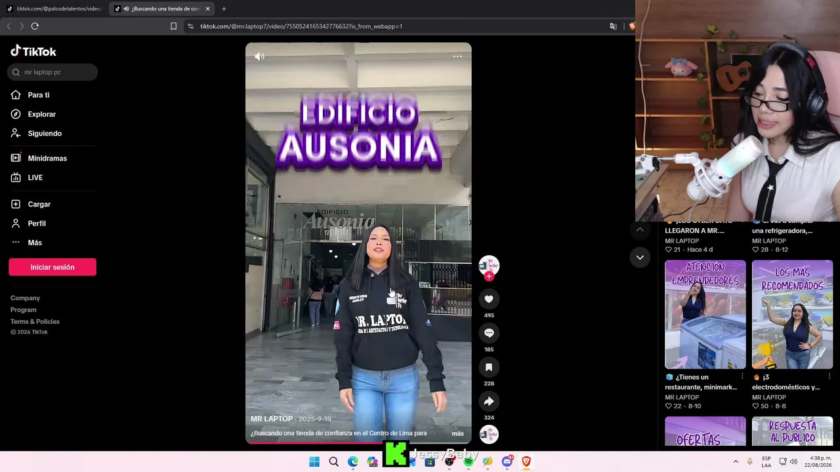Save the video with the bookmark icon
The width and height of the screenshot is (840, 472).
coord(489,367)
